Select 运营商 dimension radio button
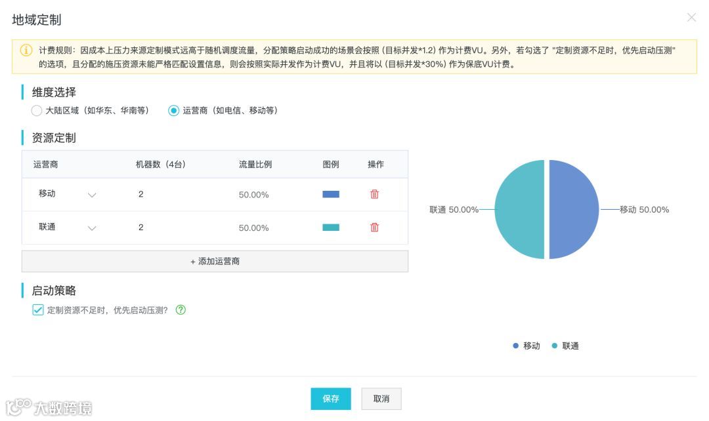 click(173, 111)
